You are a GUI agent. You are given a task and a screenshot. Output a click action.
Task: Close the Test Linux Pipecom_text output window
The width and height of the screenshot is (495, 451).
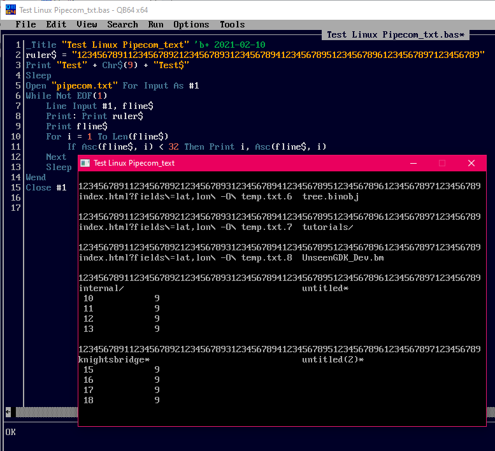click(x=471, y=163)
